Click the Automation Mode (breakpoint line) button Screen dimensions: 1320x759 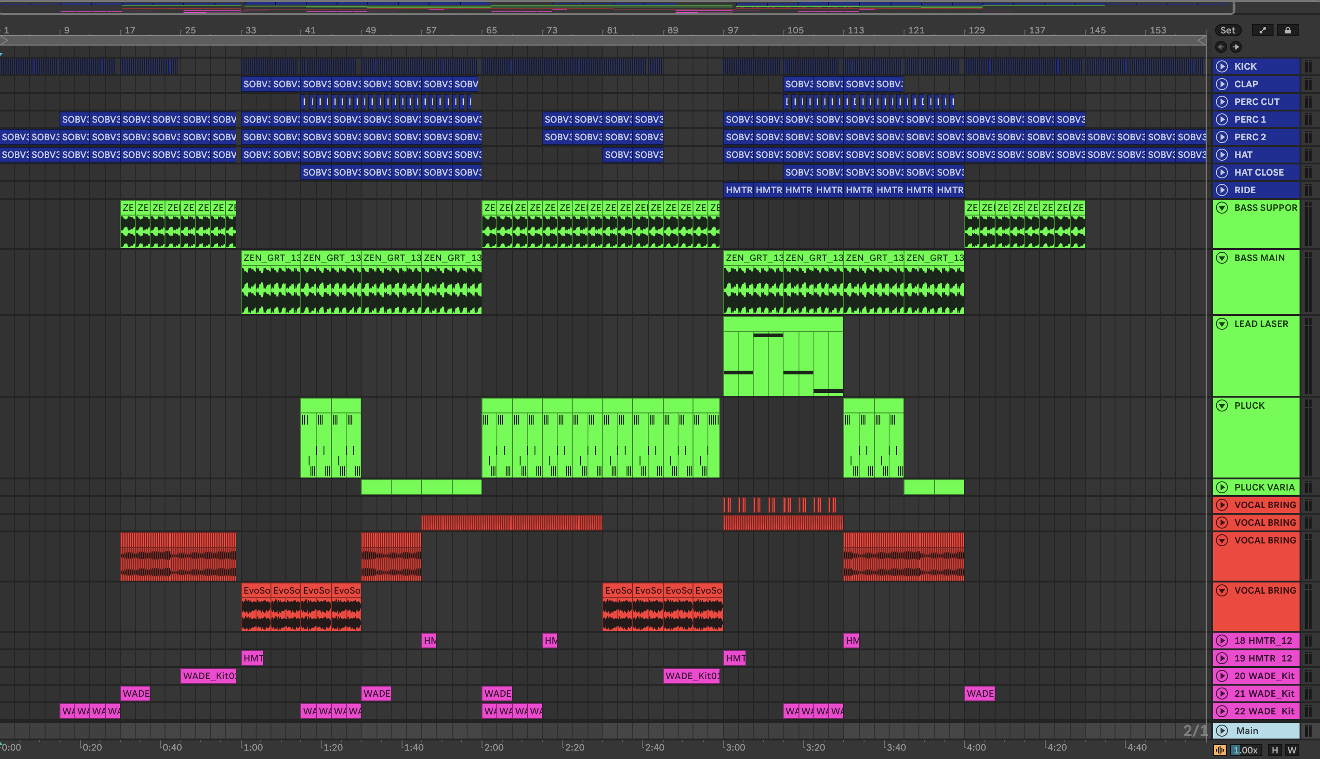point(1262,30)
